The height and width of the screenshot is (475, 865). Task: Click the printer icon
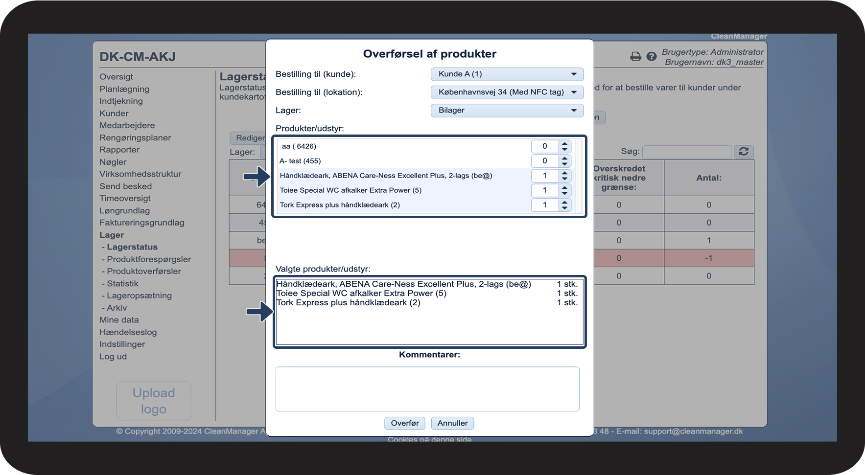[635, 56]
